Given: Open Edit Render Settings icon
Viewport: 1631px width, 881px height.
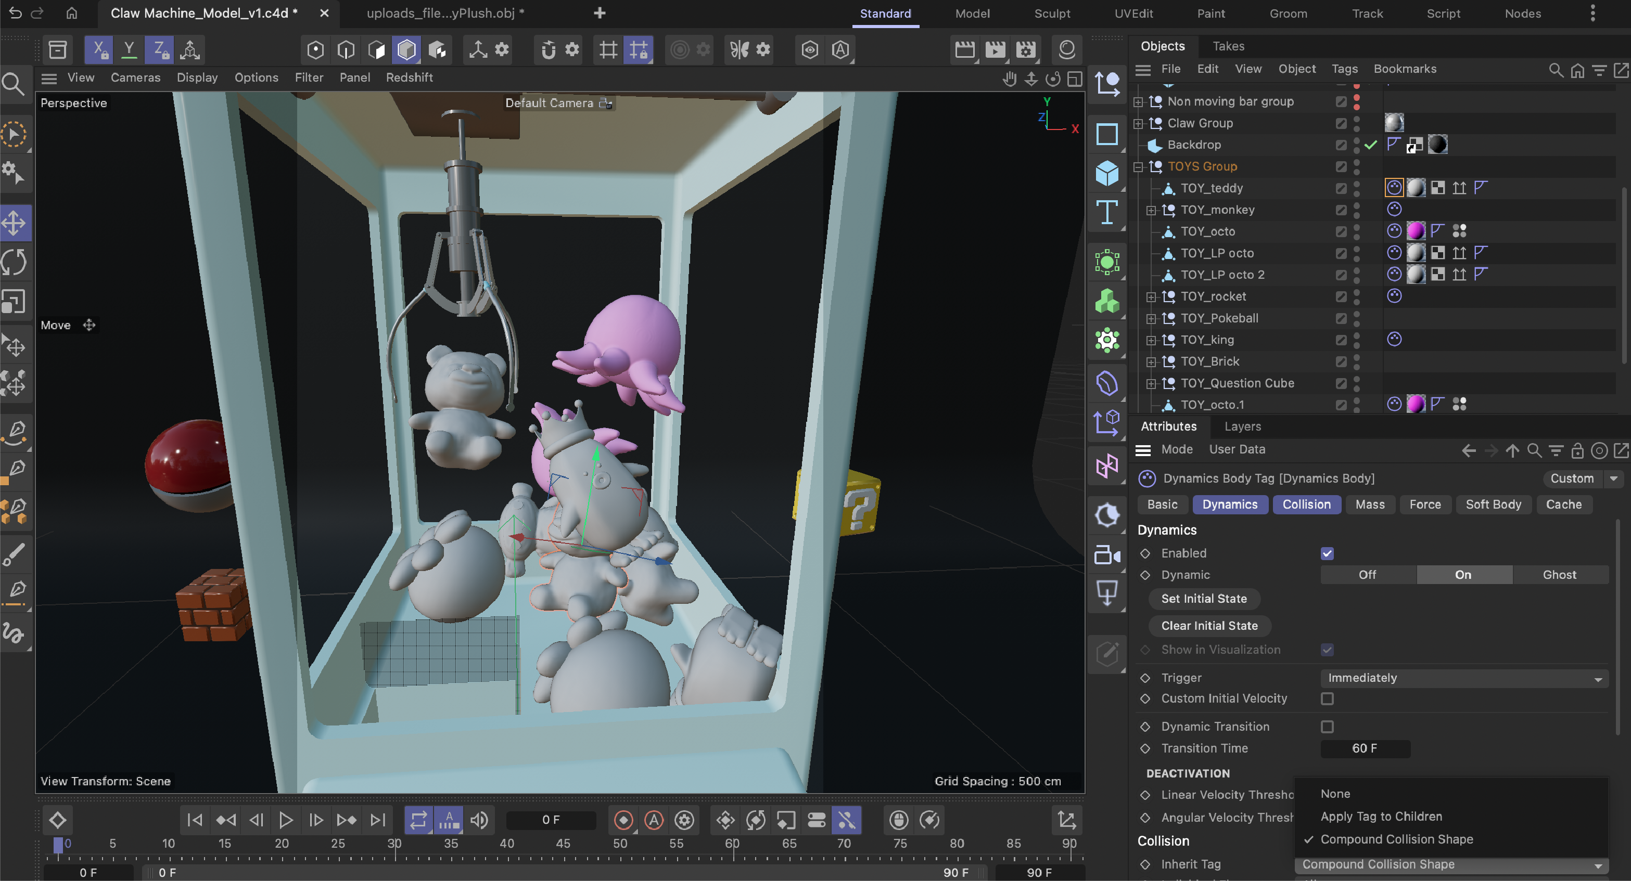Looking at the screenshot, I should click(x=1026, y=49).
